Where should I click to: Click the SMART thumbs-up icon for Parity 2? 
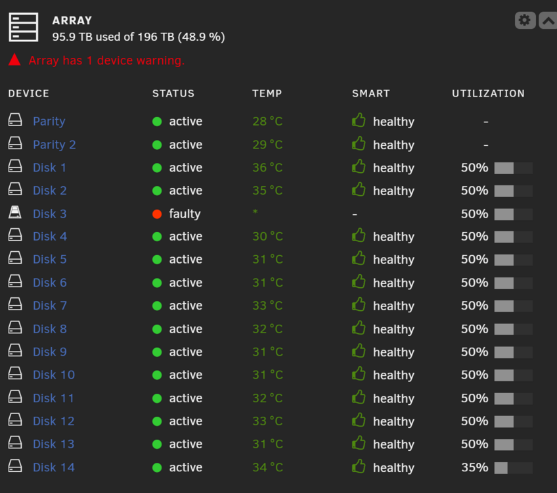[x=359, y=143]
